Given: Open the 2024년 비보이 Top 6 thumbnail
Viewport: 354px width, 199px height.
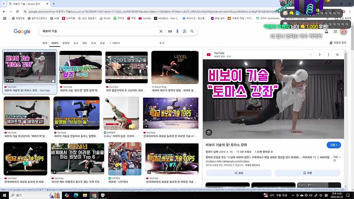Looking at the screenshot, I should pos(77,159).
